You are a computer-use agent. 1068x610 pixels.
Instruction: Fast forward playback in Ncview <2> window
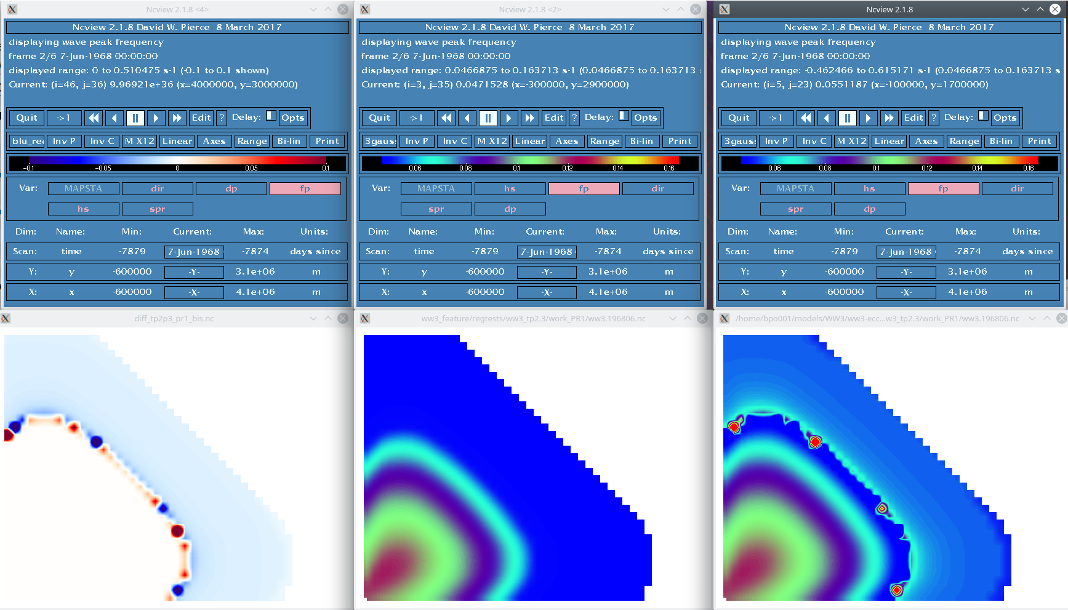point(530,118)
